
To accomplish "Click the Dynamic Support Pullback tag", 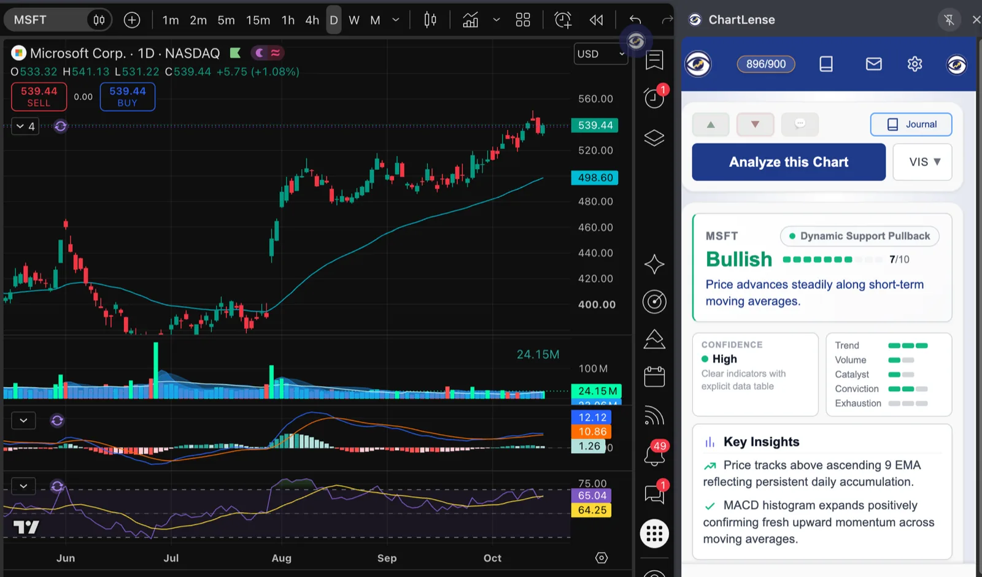I will click(859, 236).
